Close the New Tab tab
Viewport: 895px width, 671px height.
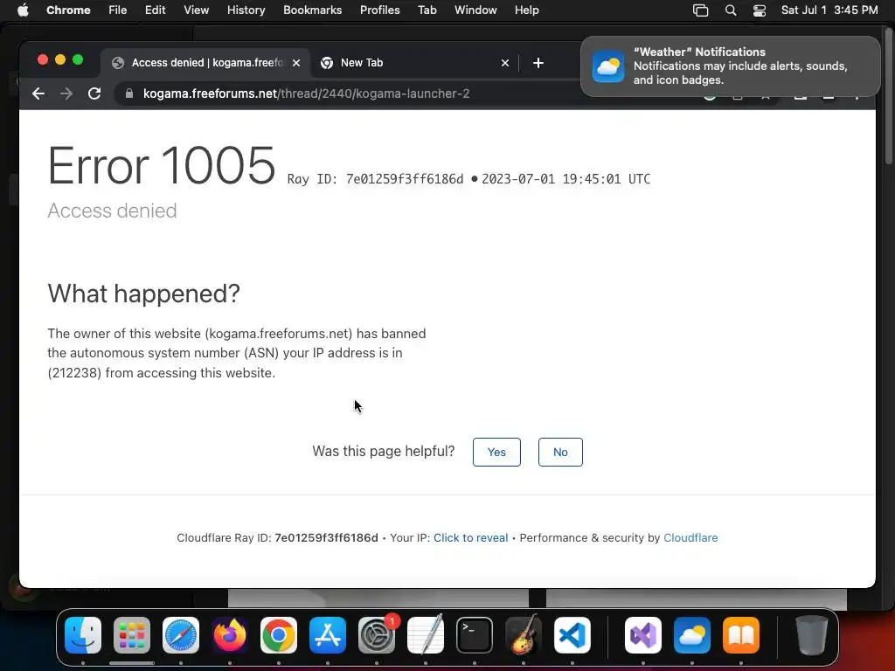[505, 63]
